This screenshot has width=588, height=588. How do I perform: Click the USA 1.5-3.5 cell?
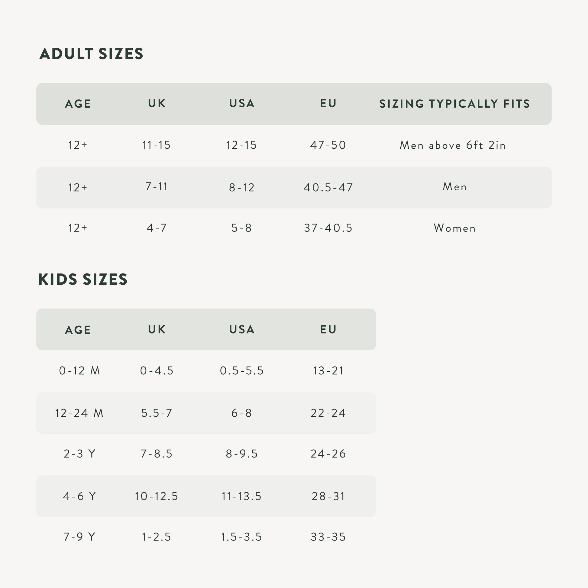pos(241,537)
